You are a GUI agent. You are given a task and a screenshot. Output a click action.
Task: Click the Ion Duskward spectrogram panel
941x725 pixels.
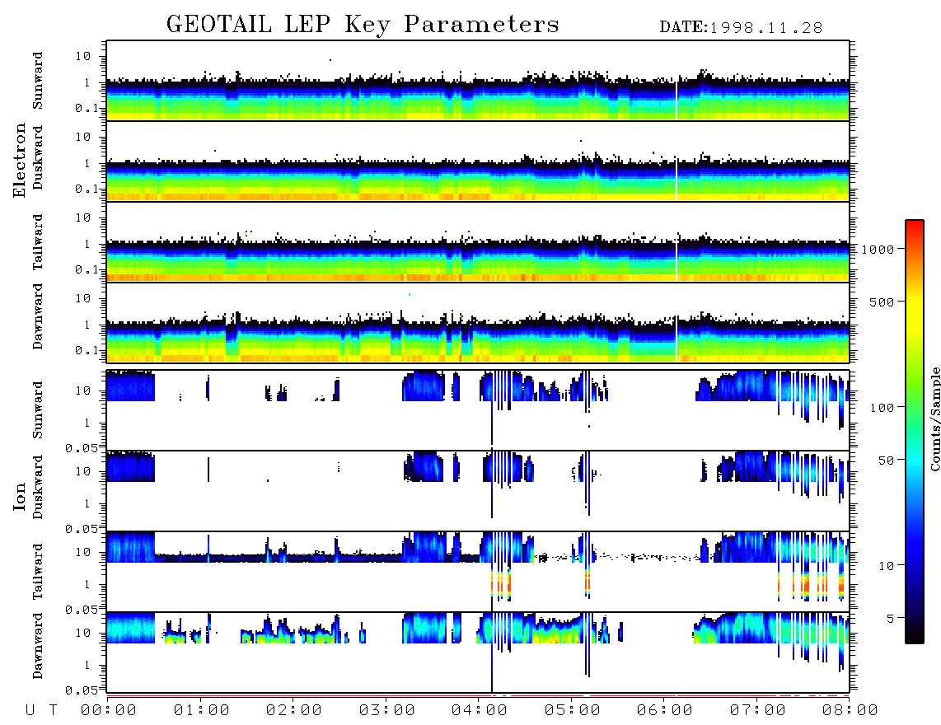click(x=478, y=490)
